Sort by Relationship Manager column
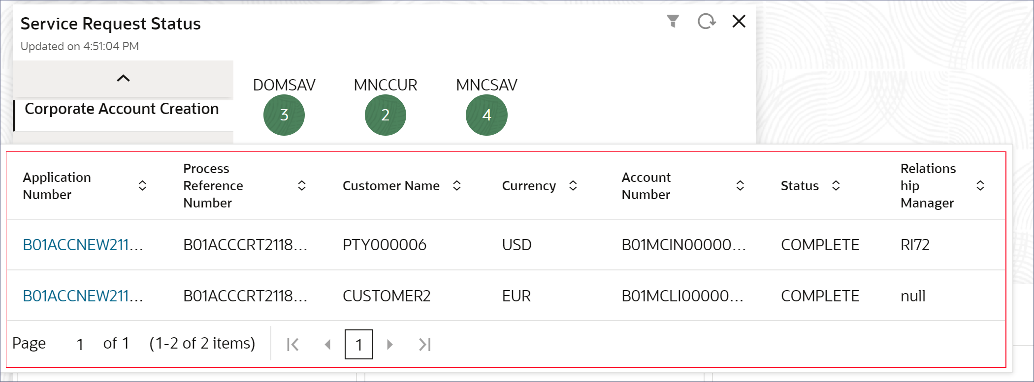Image resolution: width=1034 pixels, height=382 pixels. [x=980, y=186]
